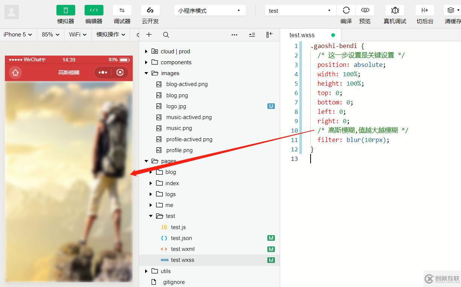The width and height of the screenshot is (461, 287).
Task: Open the iPhone 5 device dropdown
Action: pos(18,35)
